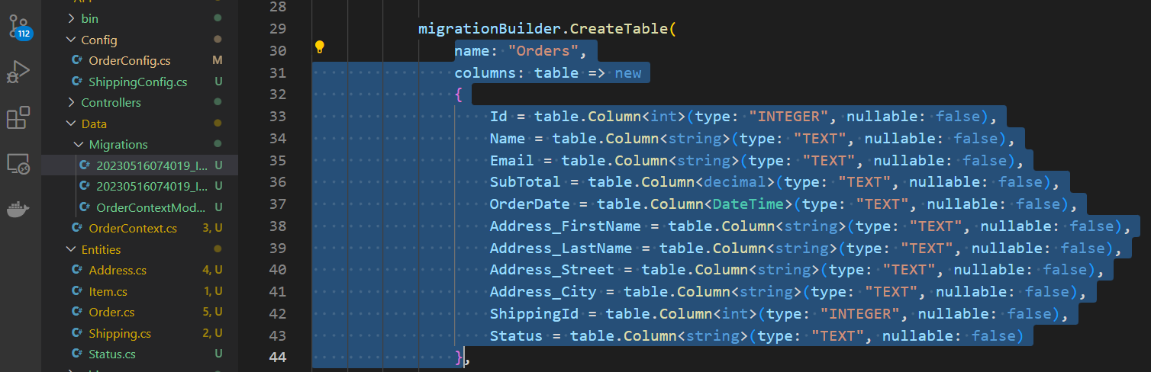Open ShippingConfig.cs file
This screenshot has width=1151, height=372.
point(138,82)
